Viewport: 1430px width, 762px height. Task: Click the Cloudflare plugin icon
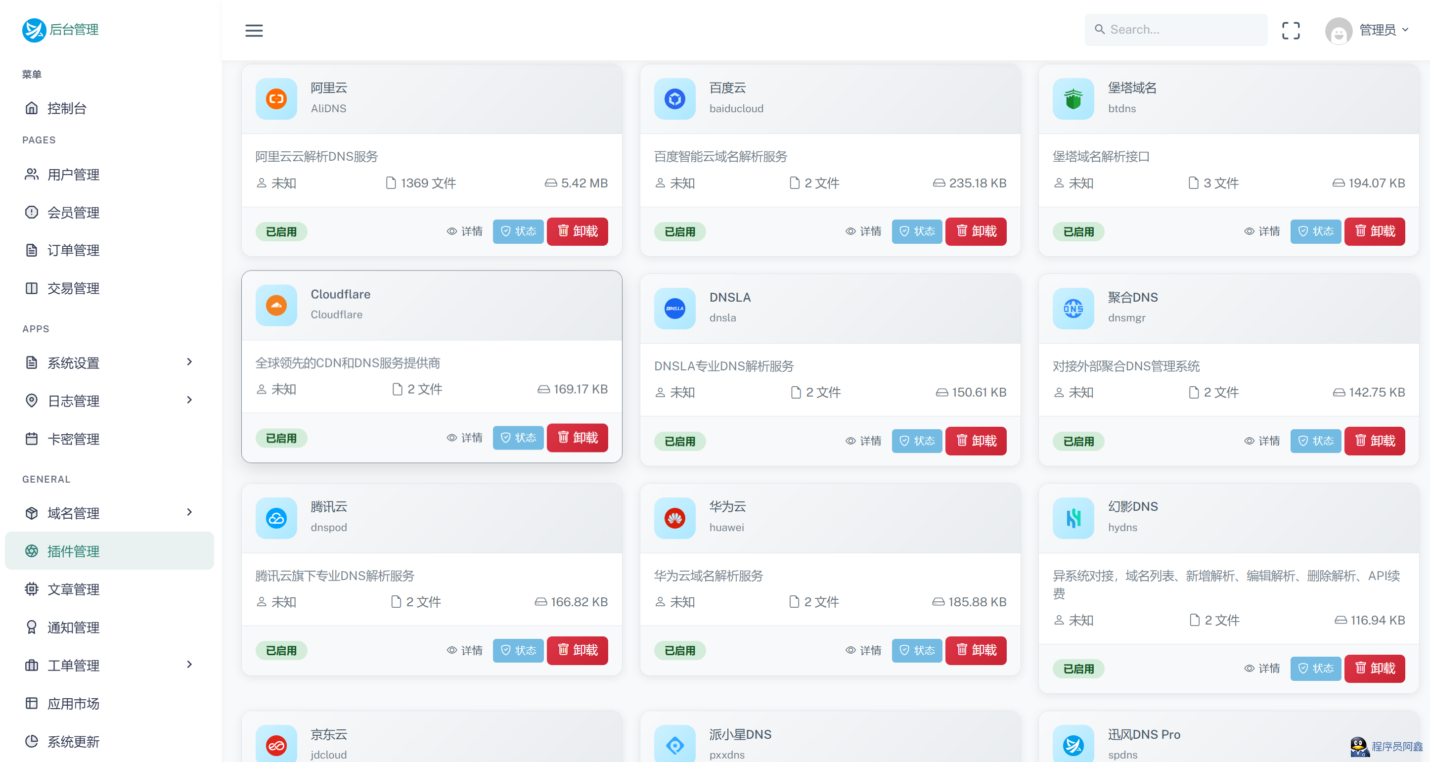276,305
